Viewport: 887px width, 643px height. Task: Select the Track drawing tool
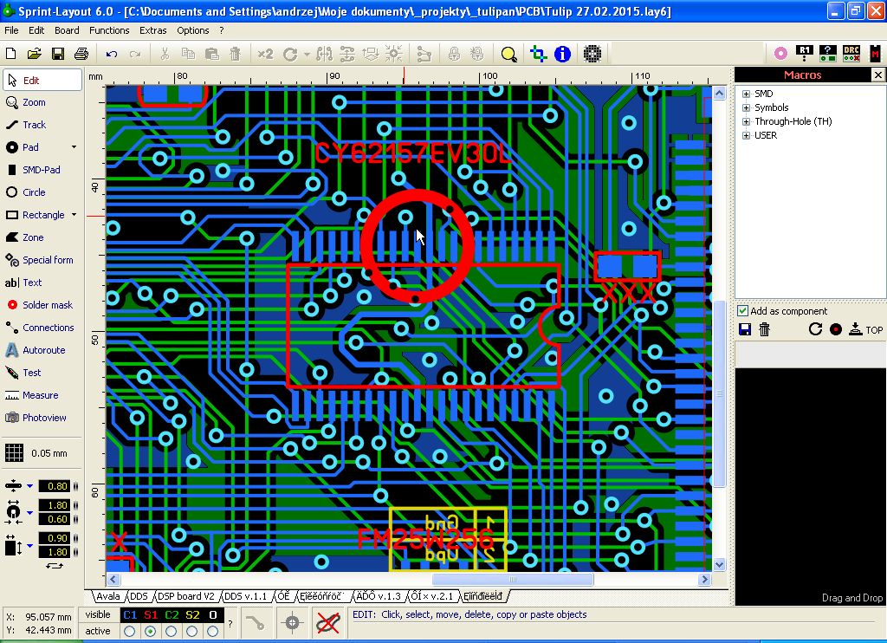coord(35,125)
